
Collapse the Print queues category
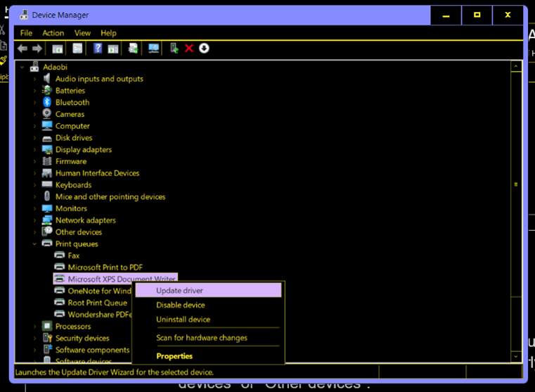34,244
